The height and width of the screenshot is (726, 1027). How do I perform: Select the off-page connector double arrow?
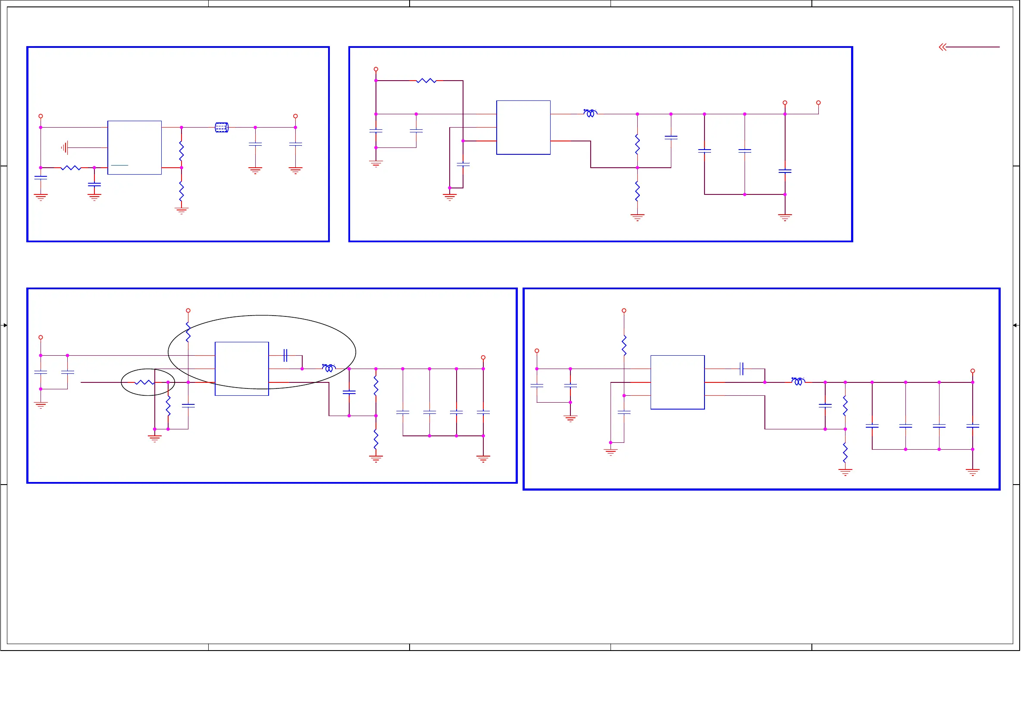[942, 47]
